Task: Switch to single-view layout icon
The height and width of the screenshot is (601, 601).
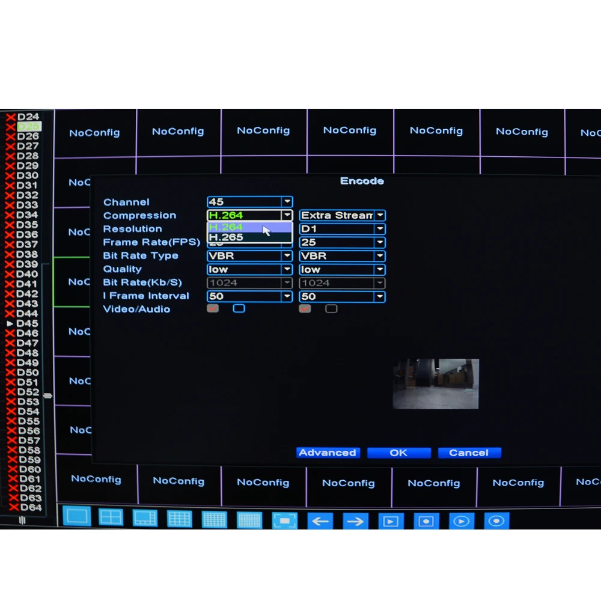Action: [x=77, y=517]
